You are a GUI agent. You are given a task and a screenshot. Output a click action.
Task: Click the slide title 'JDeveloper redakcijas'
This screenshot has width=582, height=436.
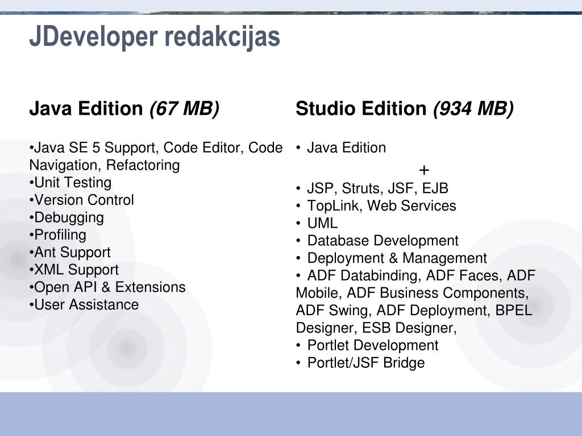[155, 37]
